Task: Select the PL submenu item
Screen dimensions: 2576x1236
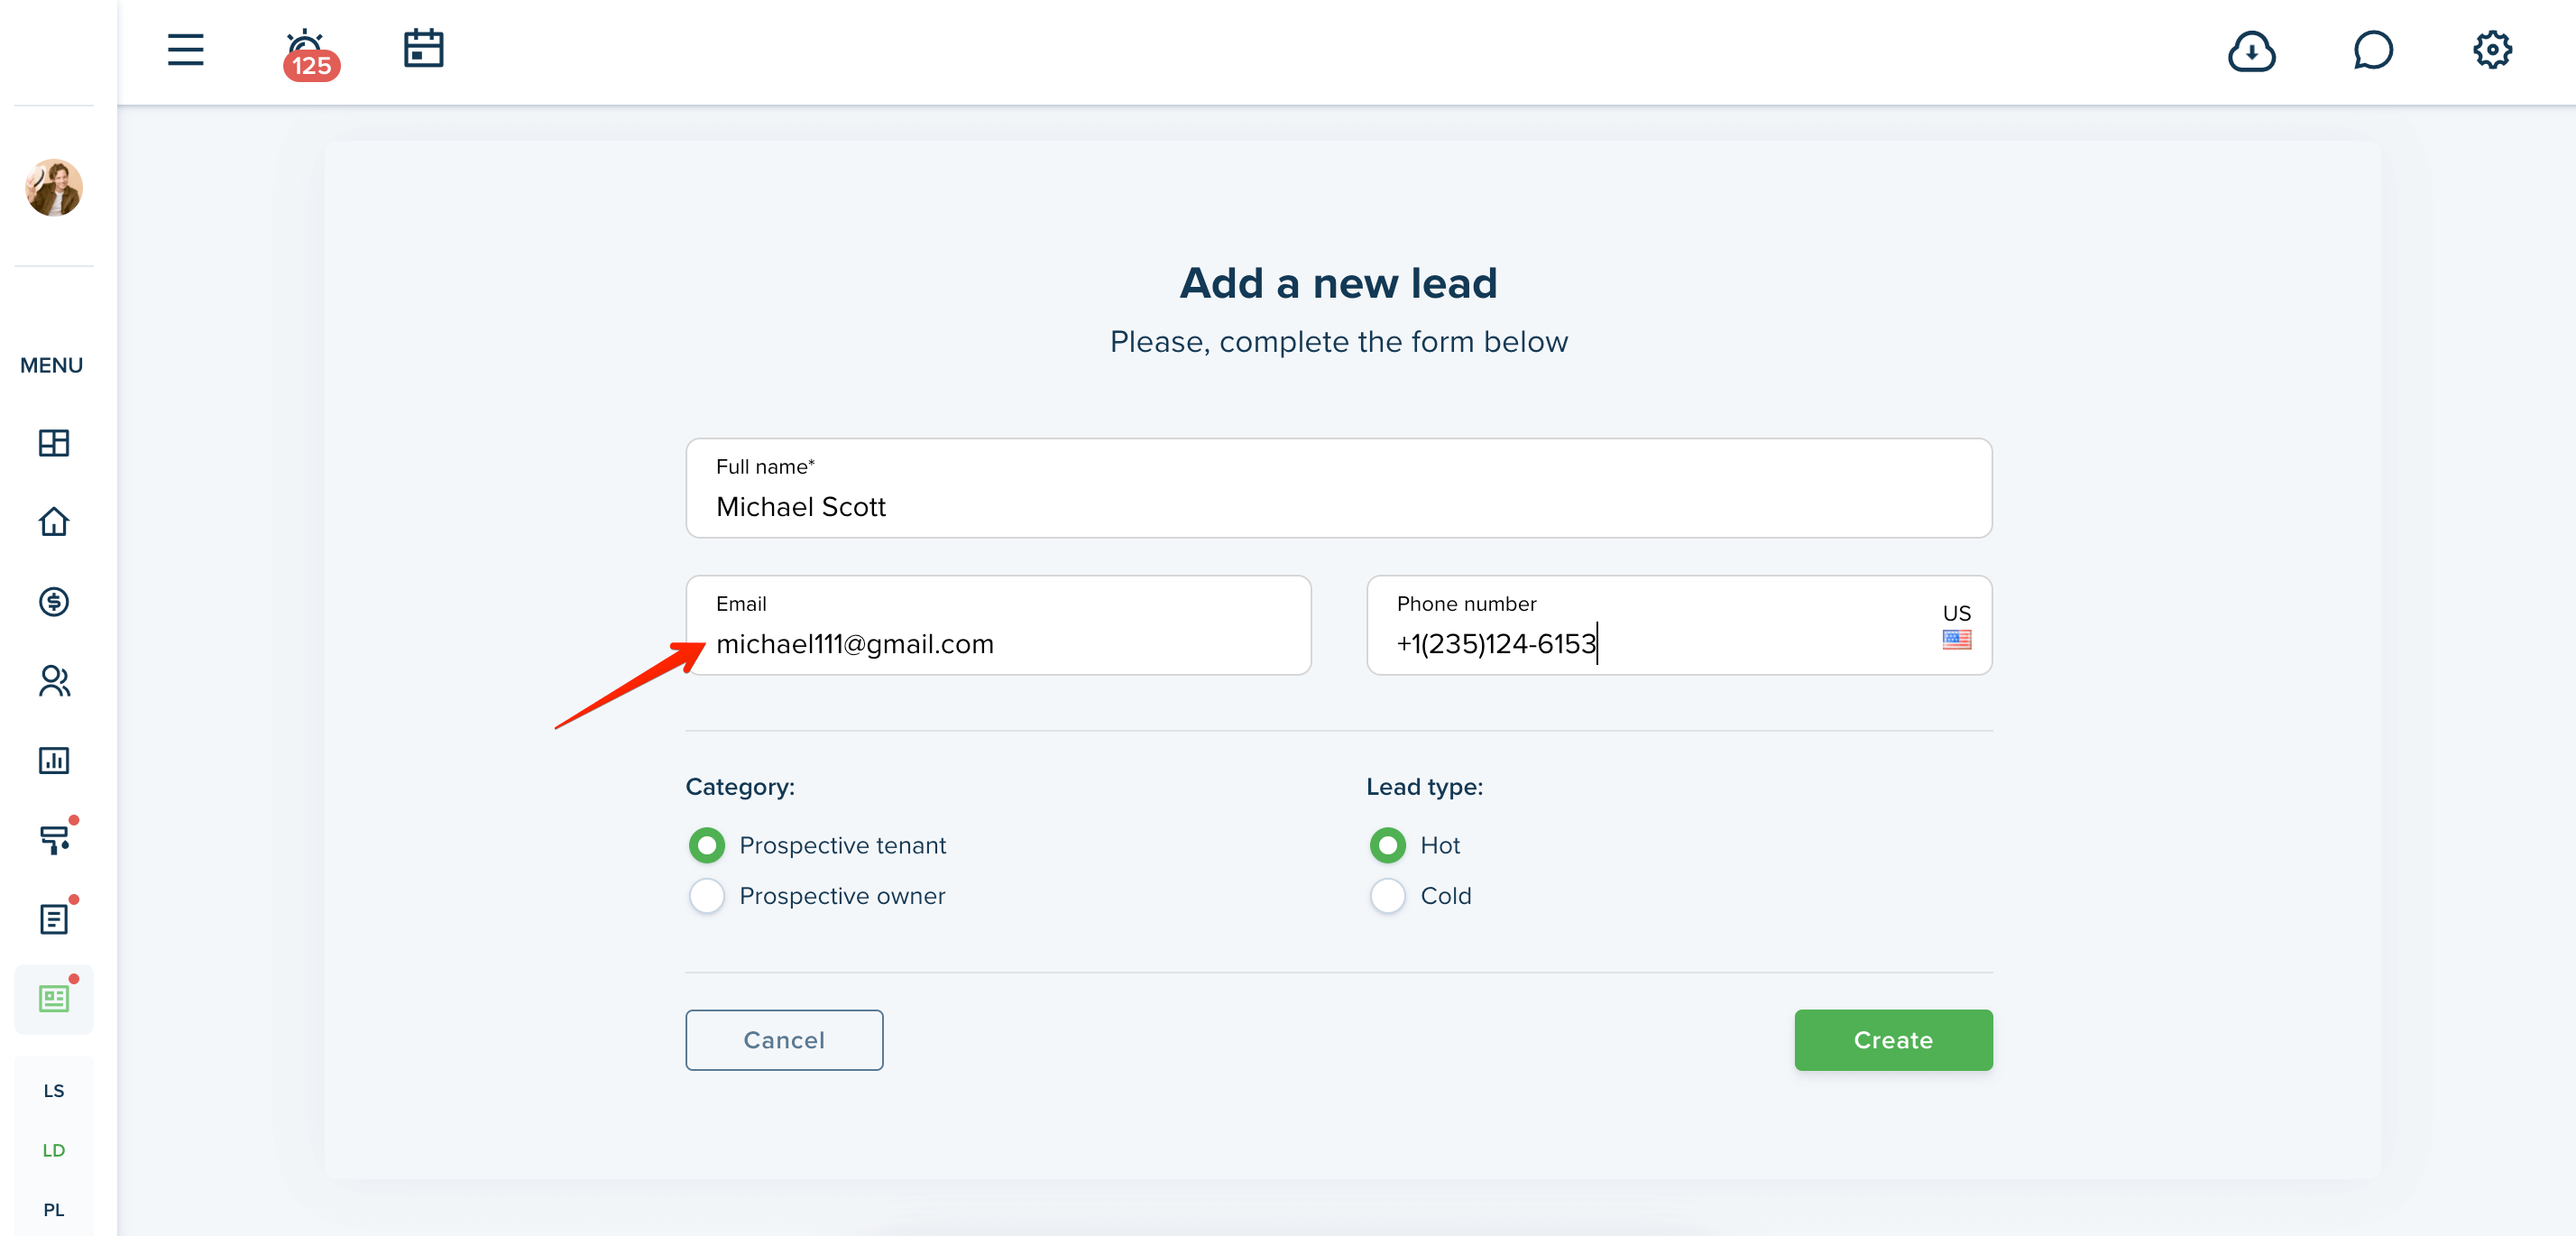Action: pyautogui.click(x=54, y=1209)
